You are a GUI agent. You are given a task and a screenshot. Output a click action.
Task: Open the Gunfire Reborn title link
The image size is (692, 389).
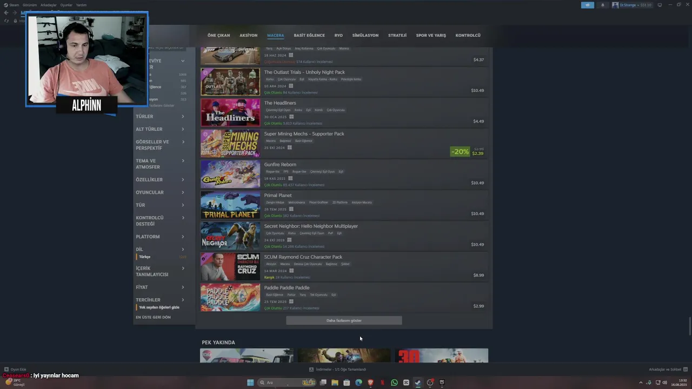[280, 164]
